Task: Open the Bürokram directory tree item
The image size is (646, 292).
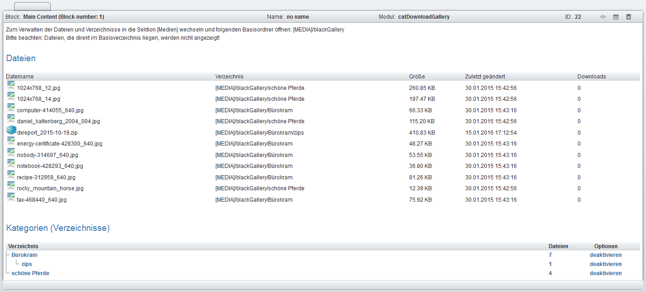Action: (x=24, y=255)
